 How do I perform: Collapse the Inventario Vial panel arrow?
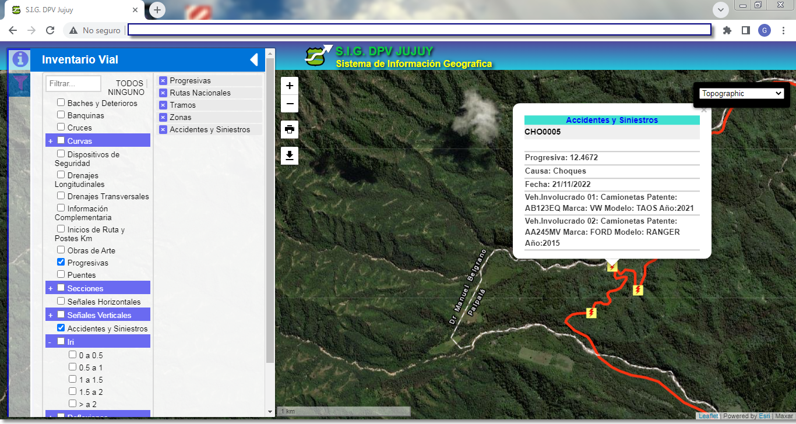point(253,59)
